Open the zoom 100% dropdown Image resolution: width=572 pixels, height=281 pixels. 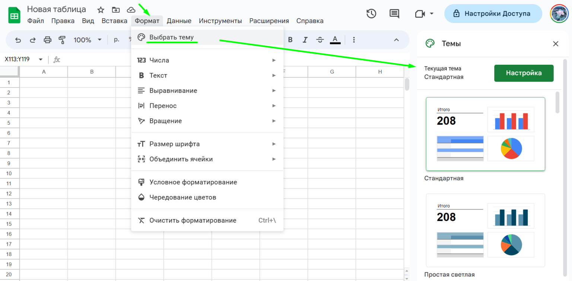[88, 40]
